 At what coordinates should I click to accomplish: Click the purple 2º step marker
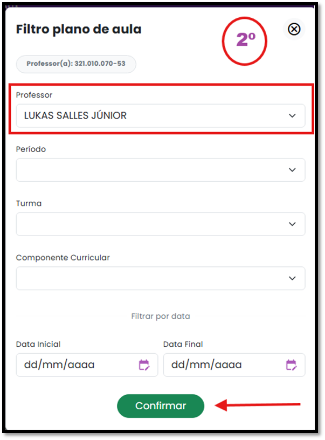pyautogui.click(x=246, y=39)
